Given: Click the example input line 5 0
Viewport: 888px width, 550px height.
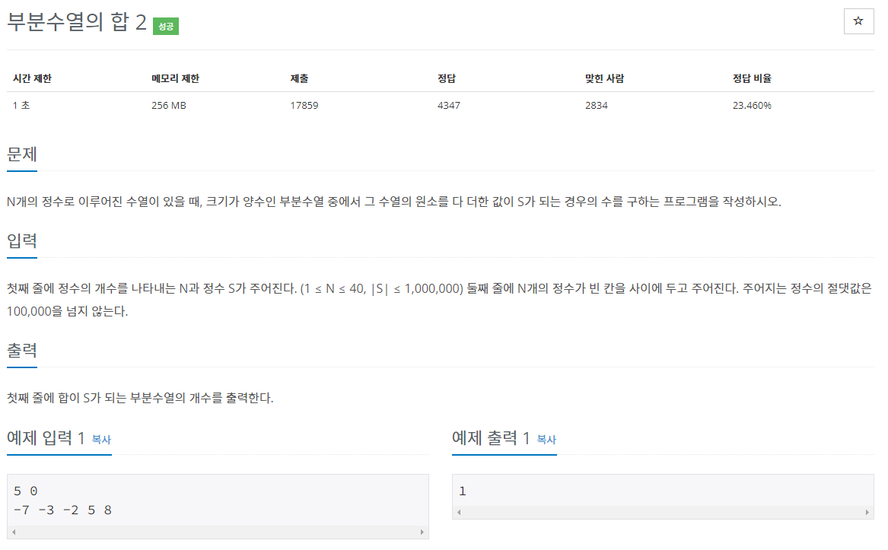Looking at the screenshot, I should 25,491.
